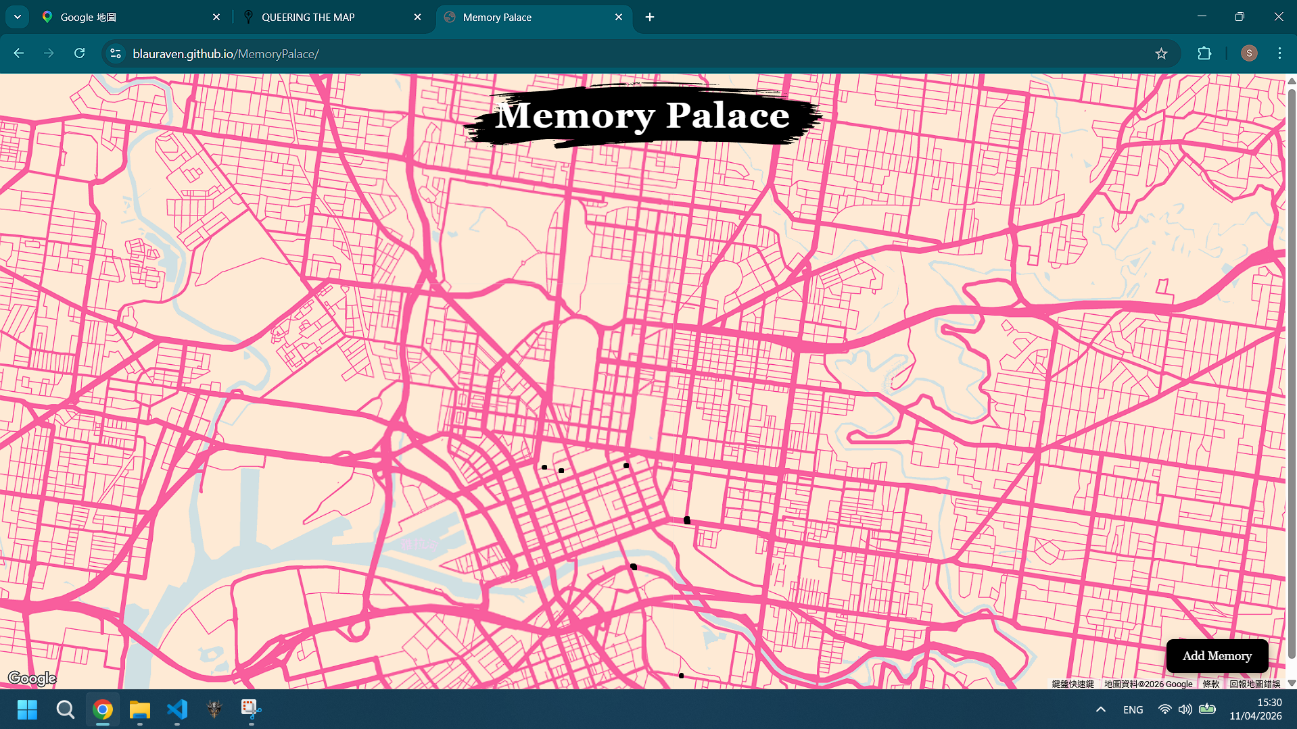Open 鍵盤快速鍵 keyboard shortcuts

tap(1073, 684)
